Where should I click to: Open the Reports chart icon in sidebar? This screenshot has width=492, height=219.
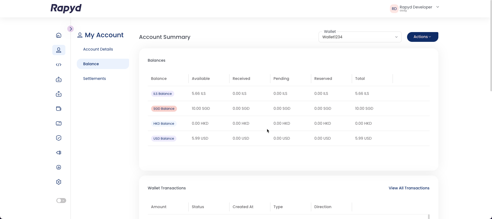click(59, 167)
